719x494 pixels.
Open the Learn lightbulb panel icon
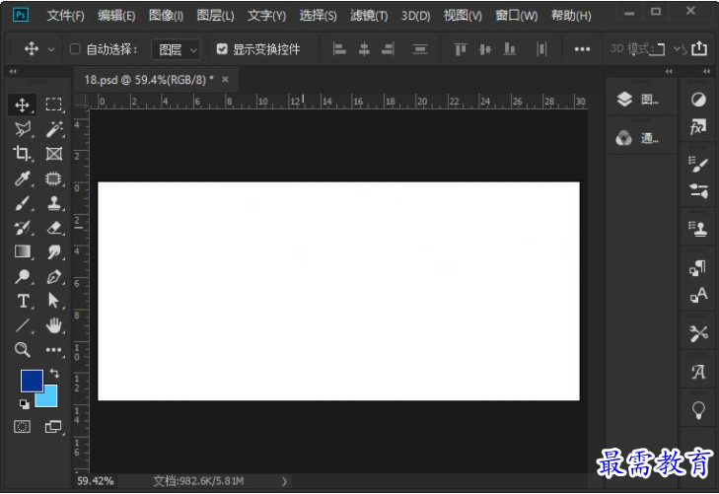(698, 410)
